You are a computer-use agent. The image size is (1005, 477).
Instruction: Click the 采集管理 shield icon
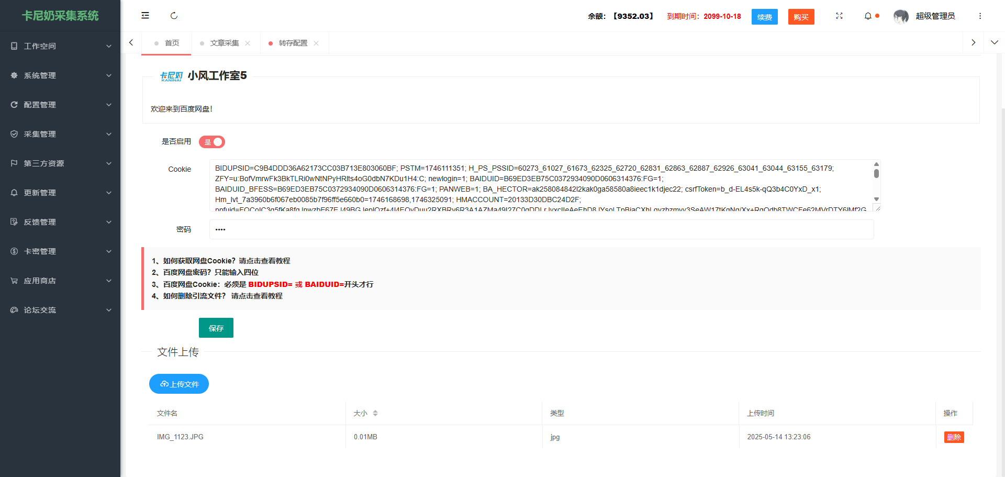tap(14, 134)
